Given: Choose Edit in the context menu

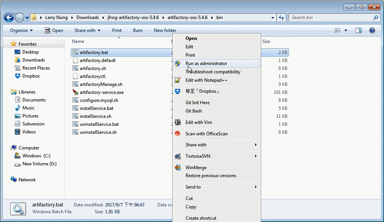Looking at the screenshot, I should (217, 47).
